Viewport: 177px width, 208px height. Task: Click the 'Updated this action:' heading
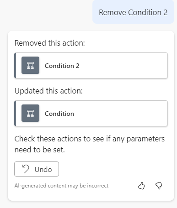(x=48, y=91)
